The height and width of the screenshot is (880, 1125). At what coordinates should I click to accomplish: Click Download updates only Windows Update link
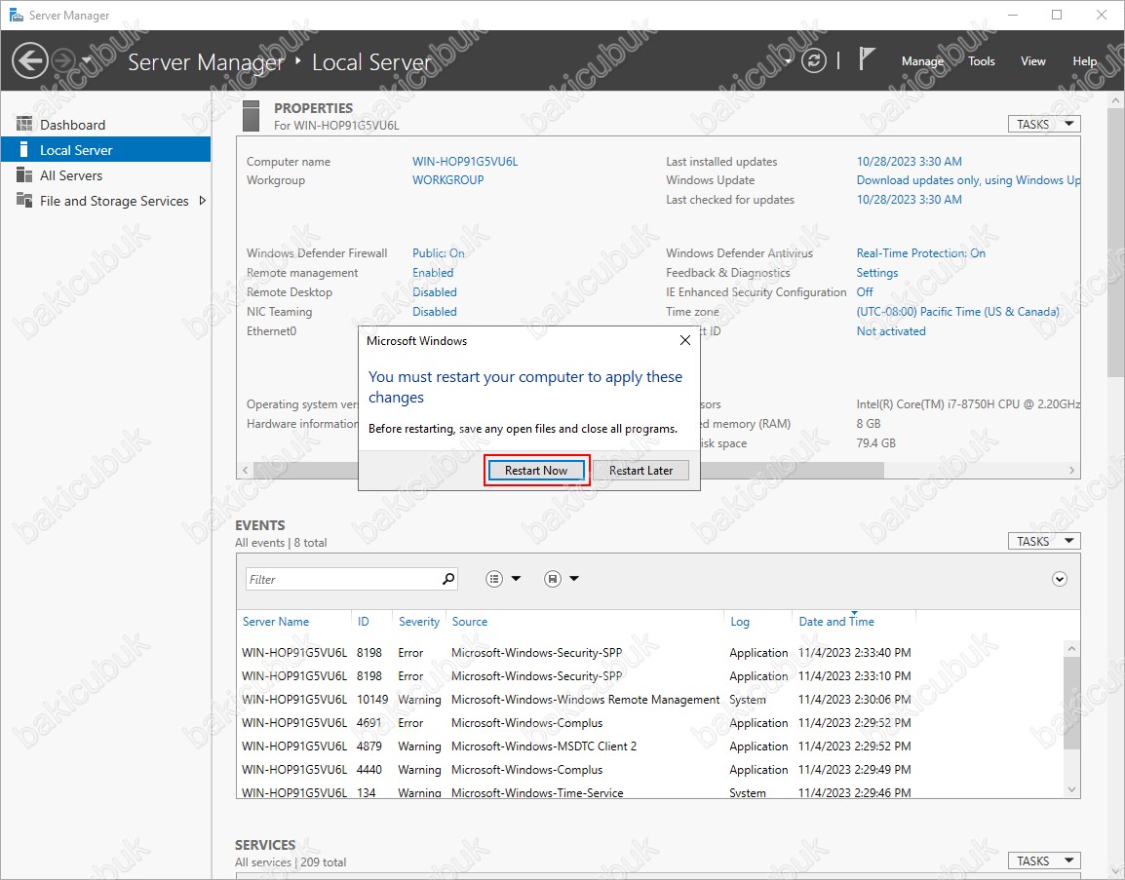click(x=968, y=180)
